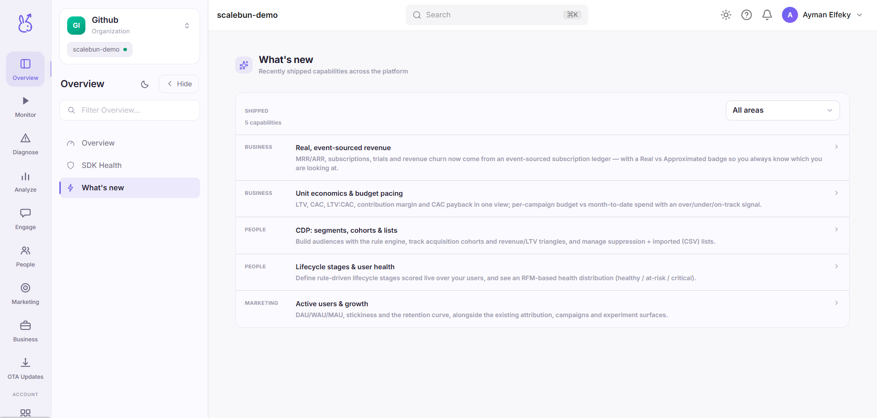Focus the top Search field
877x418 pixels.
tap(497, 15)
